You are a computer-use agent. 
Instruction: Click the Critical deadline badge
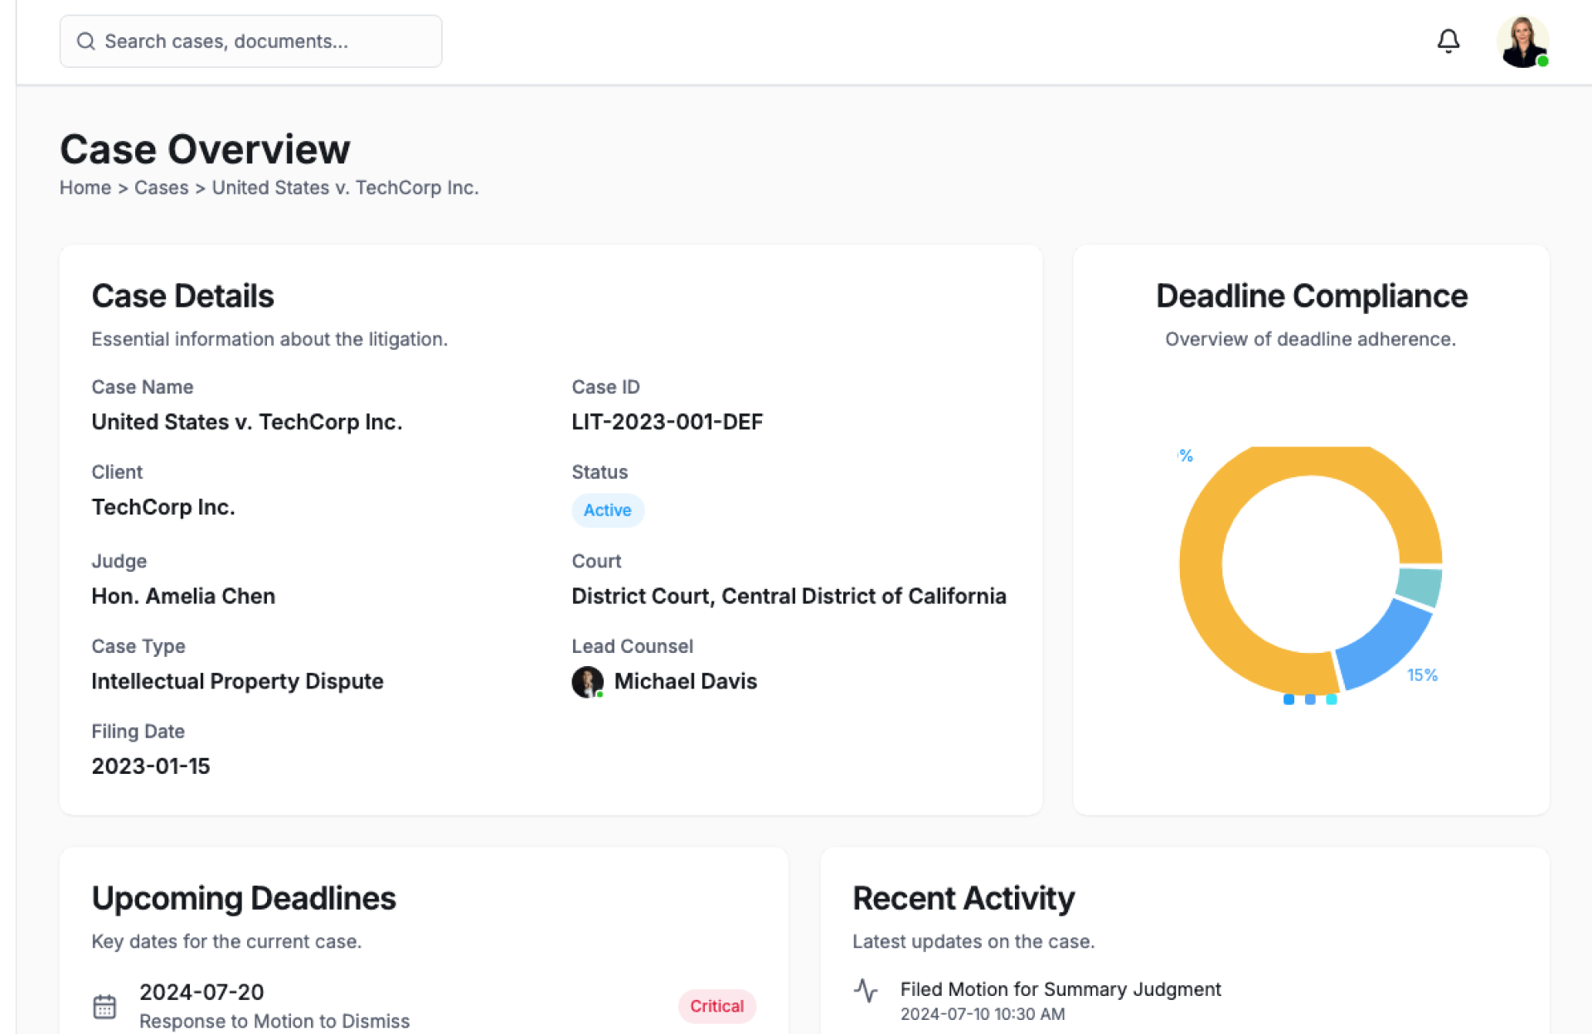tap(716, 1006)
